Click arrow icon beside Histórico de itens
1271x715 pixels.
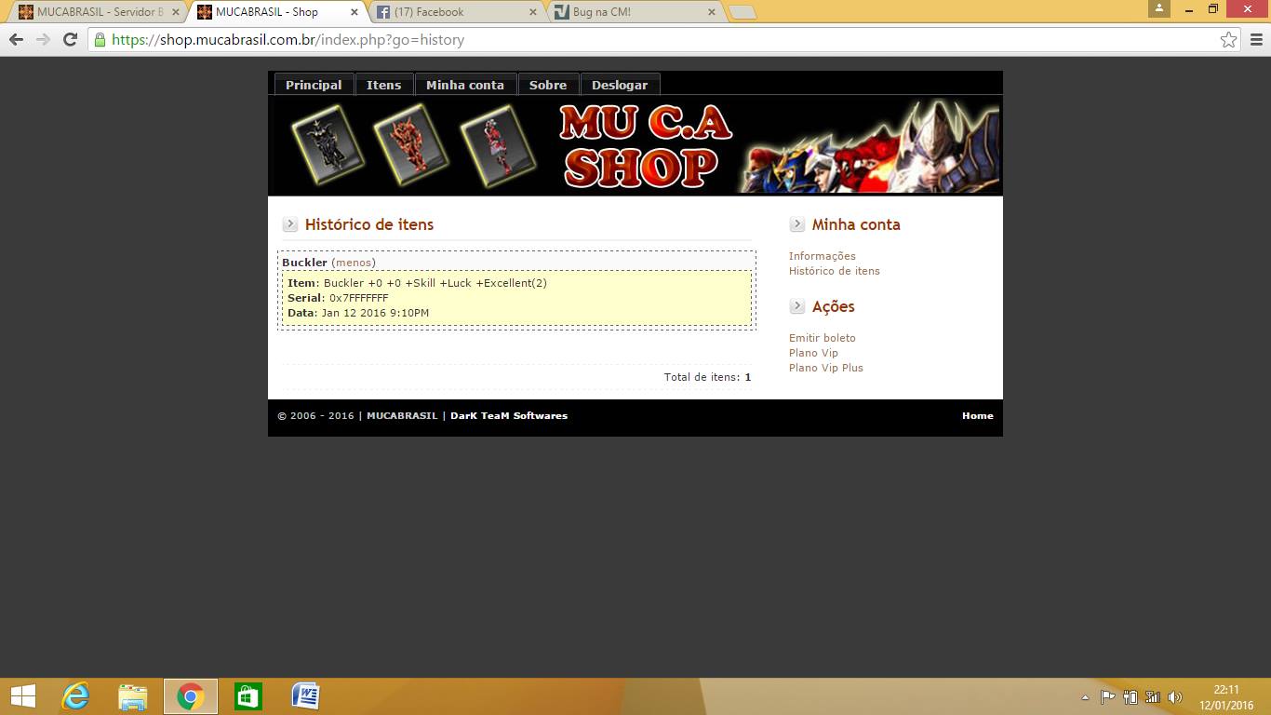tap(290, 224)
